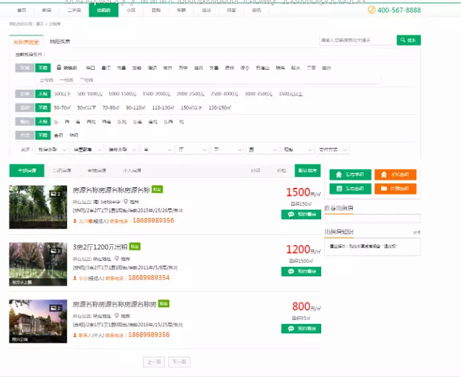Open the thumbnail of the 1500 listing
This screenshot has width=461, height=377.
38,207
